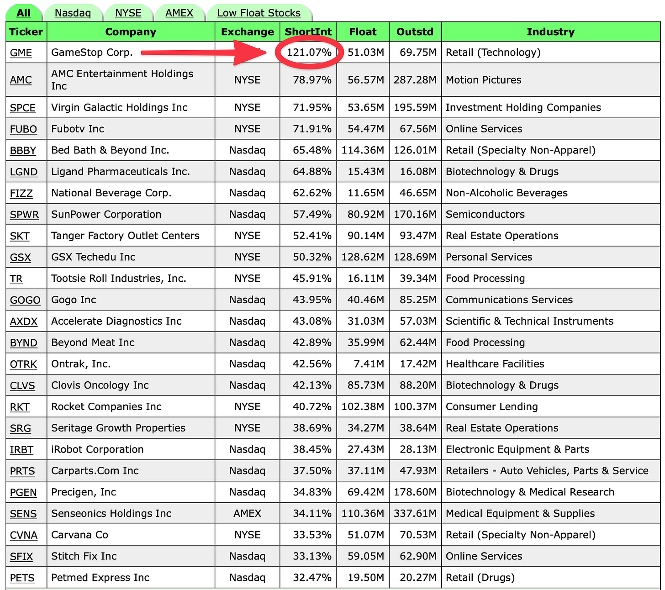Image resolution: width=665 pixels, height=590 pixels.
Task: Click the Non-Alcoholic Beverages industry cell
Action: click(x=551, y=194)
